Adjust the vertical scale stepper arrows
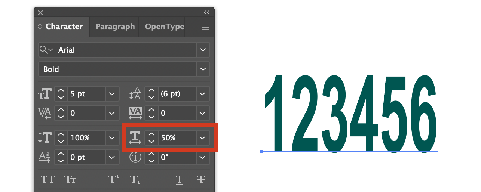This screenshot has width=481, height=192. (x=61, y=138)
